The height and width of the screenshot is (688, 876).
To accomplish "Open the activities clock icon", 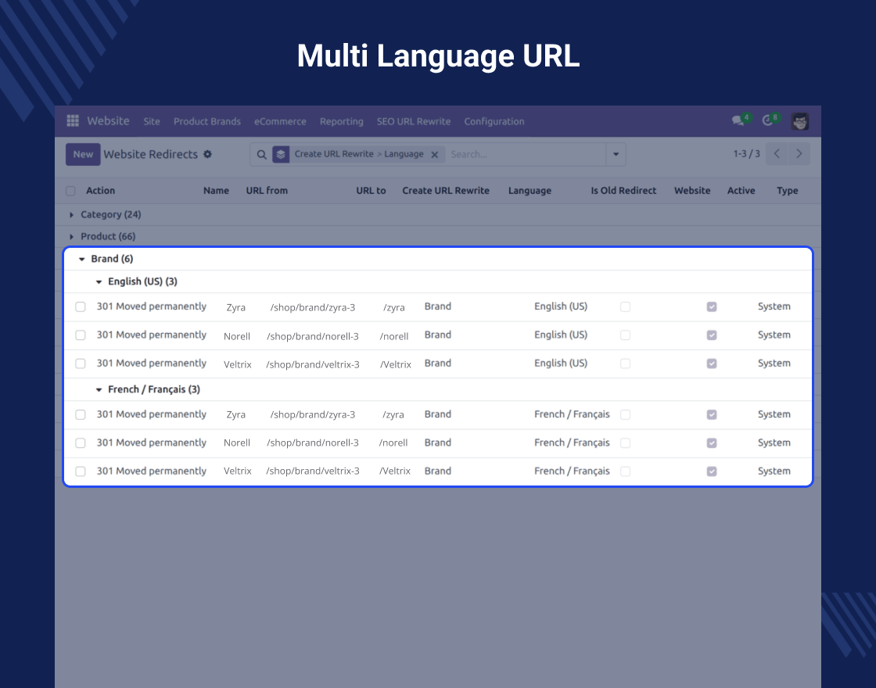I will 767,120.
